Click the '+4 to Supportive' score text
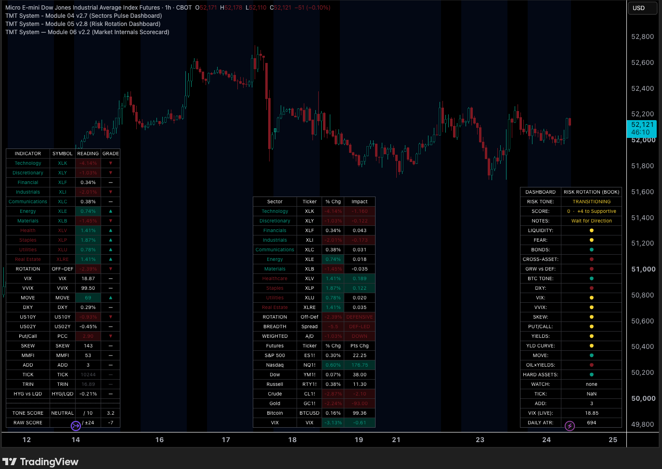Screen dimensions: 662x469 597,211
